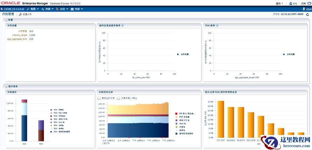Screen dimensions: 312x150
Task: Click the PGA 总容量 legend swatch
Action: point(176,117)
